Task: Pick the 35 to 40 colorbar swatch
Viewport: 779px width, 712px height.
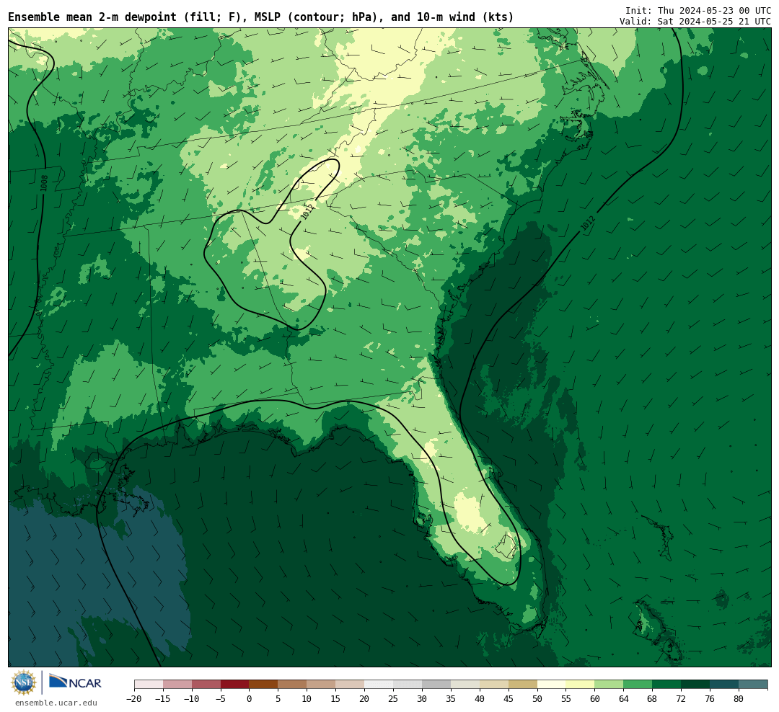Action: tap(465, 685)
